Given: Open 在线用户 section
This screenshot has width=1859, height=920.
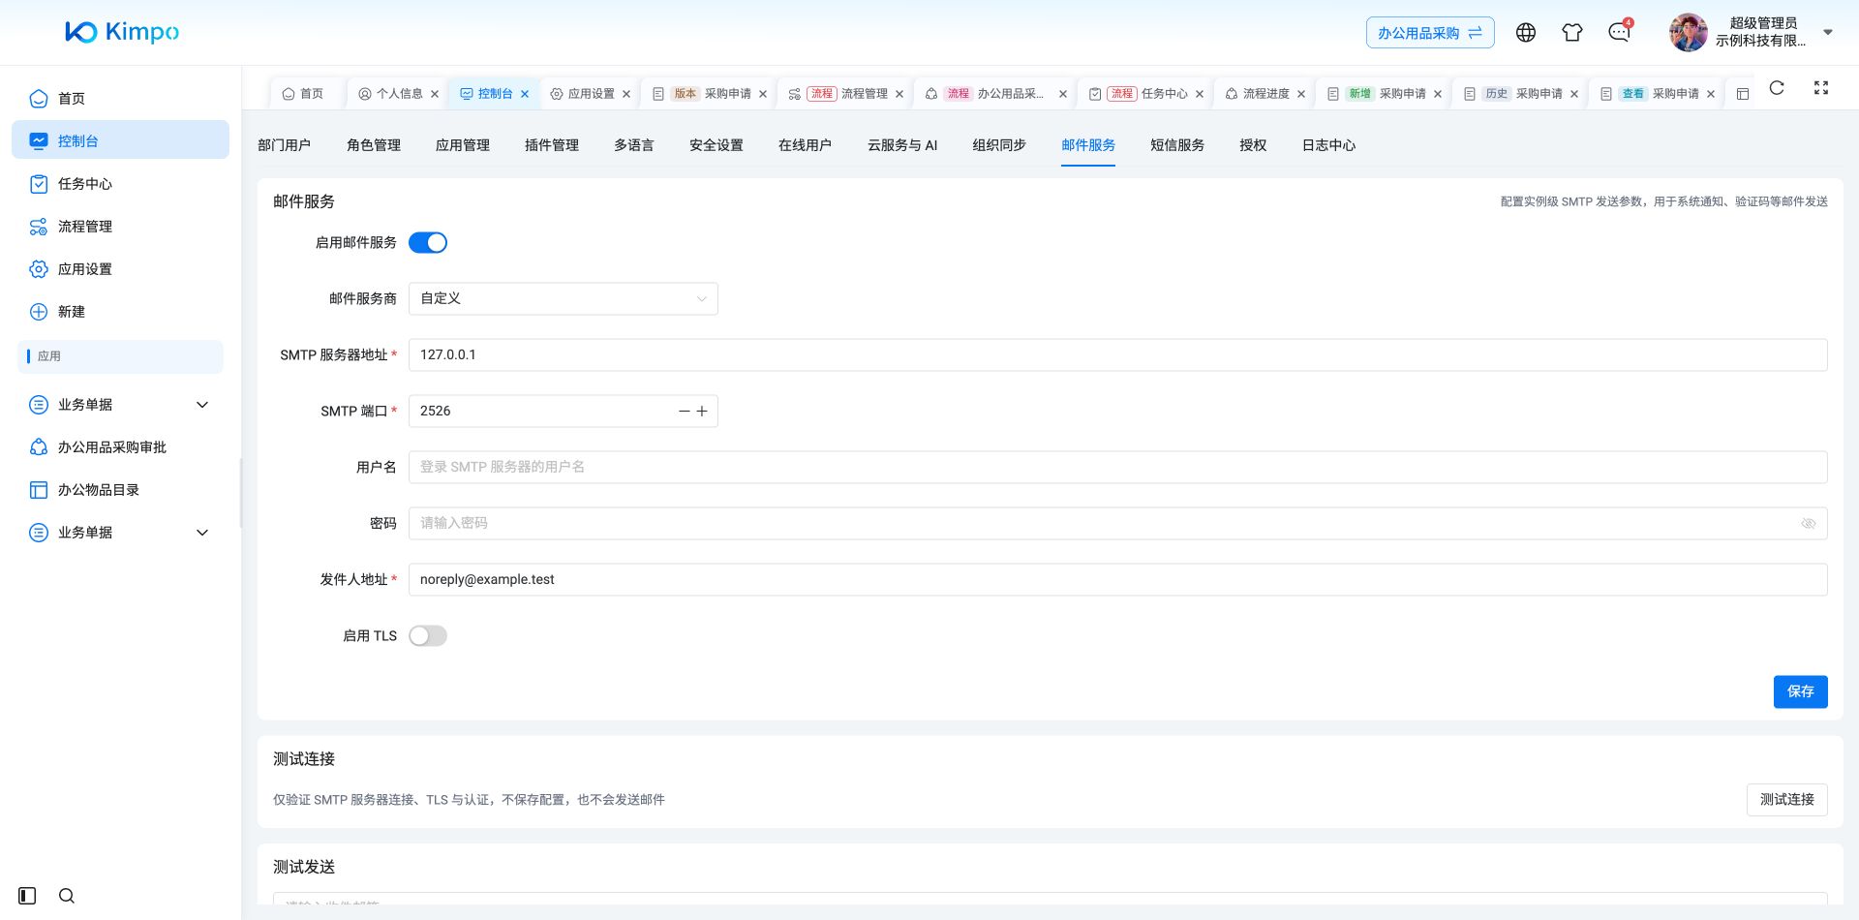Looking at the screenshot, I should 806,145.
